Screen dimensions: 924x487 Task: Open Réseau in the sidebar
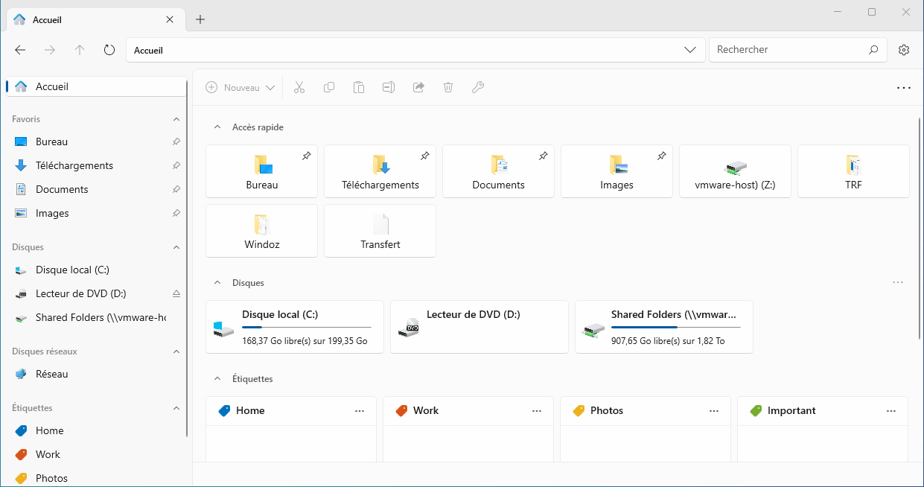tap(51, 375)
